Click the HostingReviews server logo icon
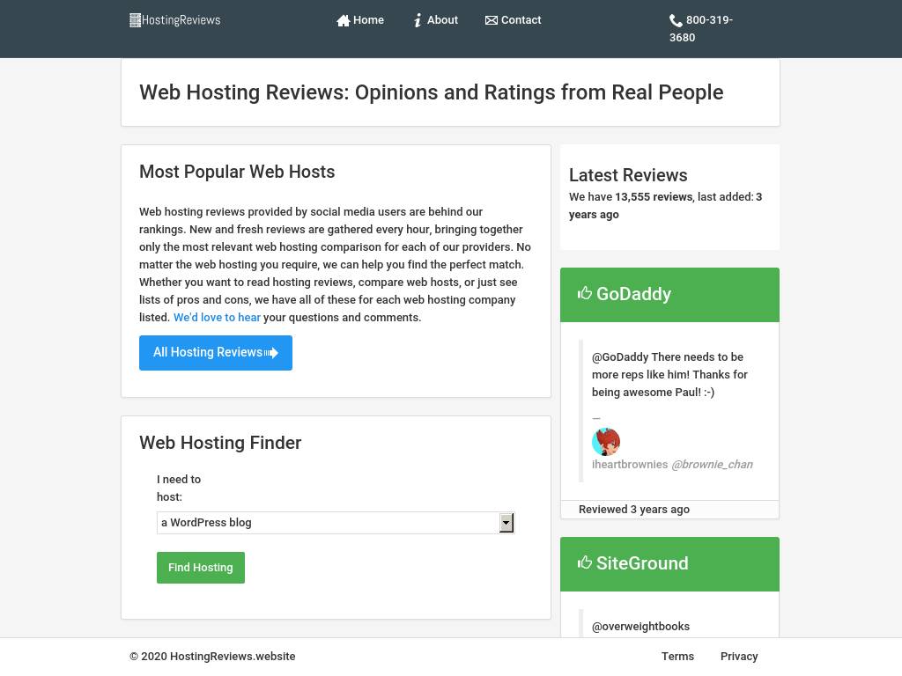 pos(136,20)
